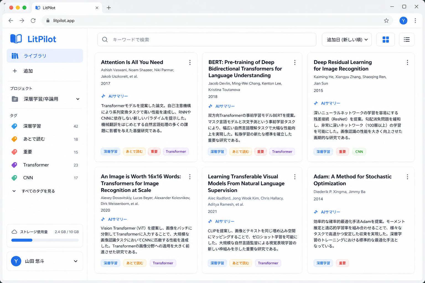Viewport: 425px width, 283px height.
Task: Click the browser forward arrow
Action: [x=22, y=20]
